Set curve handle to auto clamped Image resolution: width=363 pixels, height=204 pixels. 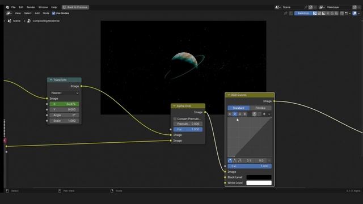coord(240,160)
